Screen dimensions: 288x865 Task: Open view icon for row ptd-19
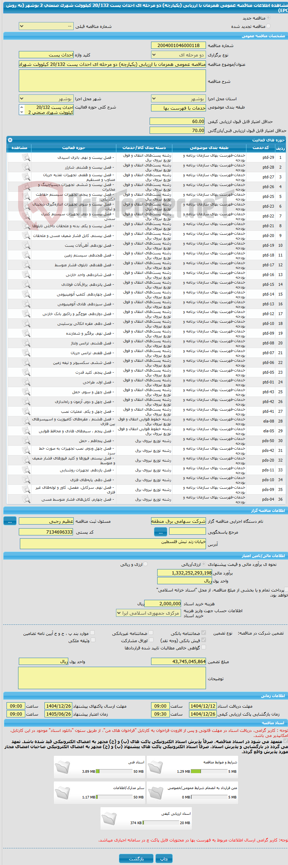tap(26, 245)
